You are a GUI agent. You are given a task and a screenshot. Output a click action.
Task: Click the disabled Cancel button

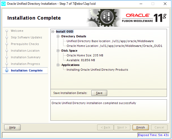[159, 127]
